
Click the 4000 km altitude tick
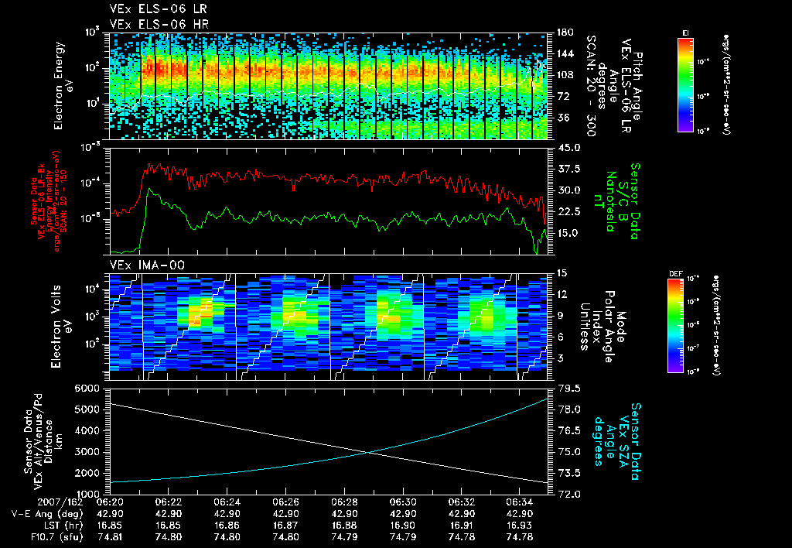click(87, 430)
